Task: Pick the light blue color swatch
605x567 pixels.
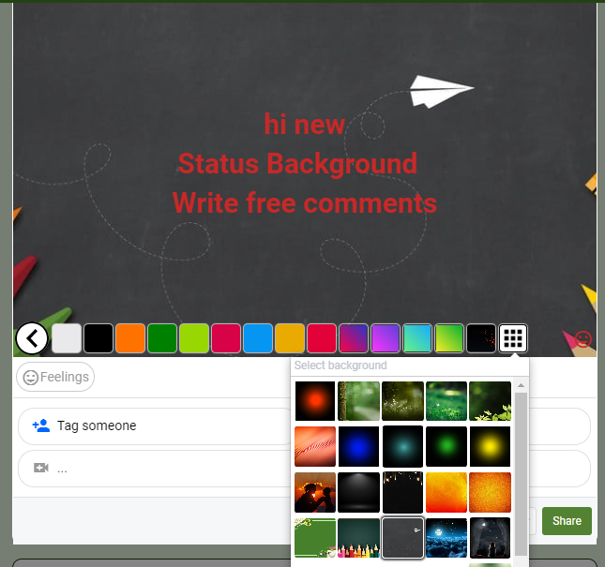Action: click(x=257, y=338)
